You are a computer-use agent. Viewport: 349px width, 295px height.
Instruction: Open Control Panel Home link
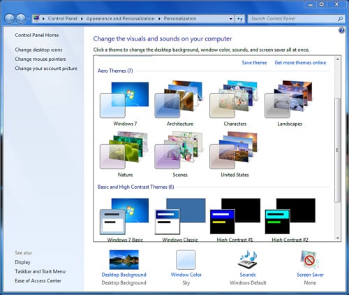tap(37, 35)
